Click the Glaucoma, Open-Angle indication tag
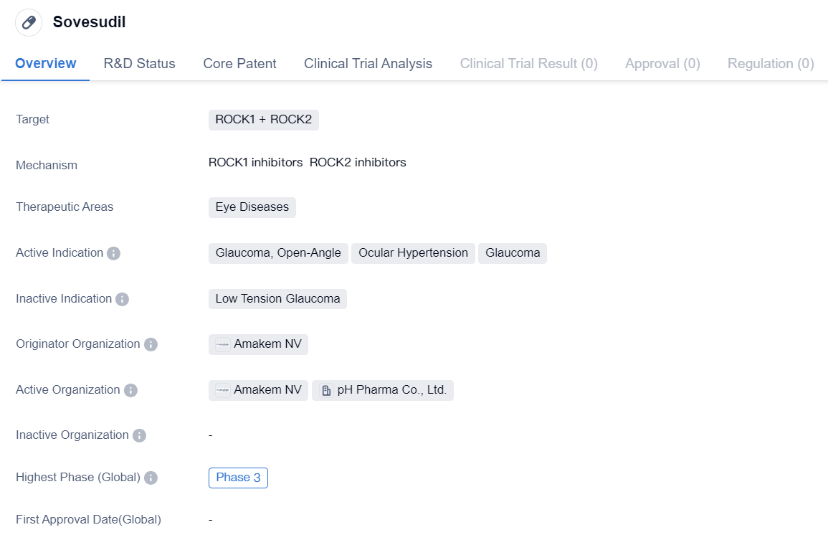 coord(278,253)
